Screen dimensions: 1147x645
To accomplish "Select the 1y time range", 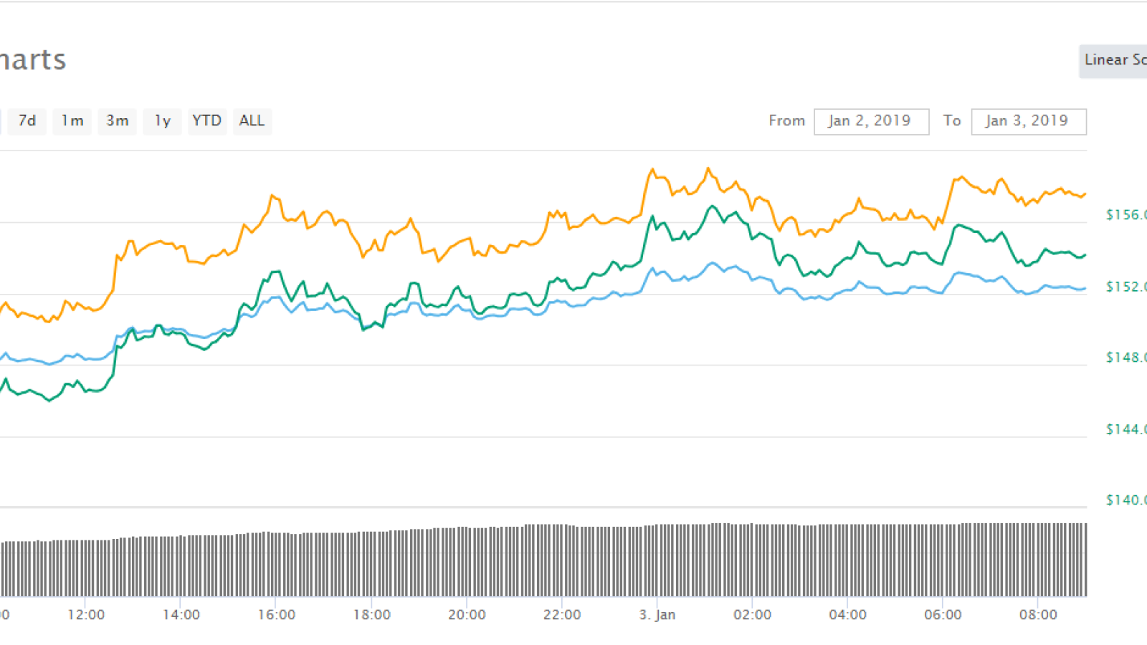I will [163, 121].
